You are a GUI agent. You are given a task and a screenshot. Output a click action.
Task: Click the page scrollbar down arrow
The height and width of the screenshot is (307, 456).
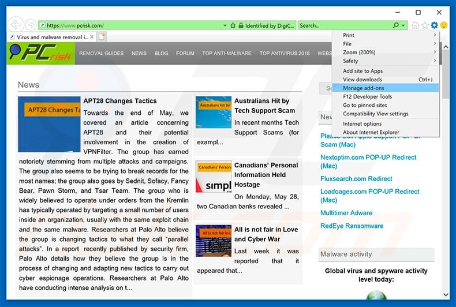coord(446,295)
